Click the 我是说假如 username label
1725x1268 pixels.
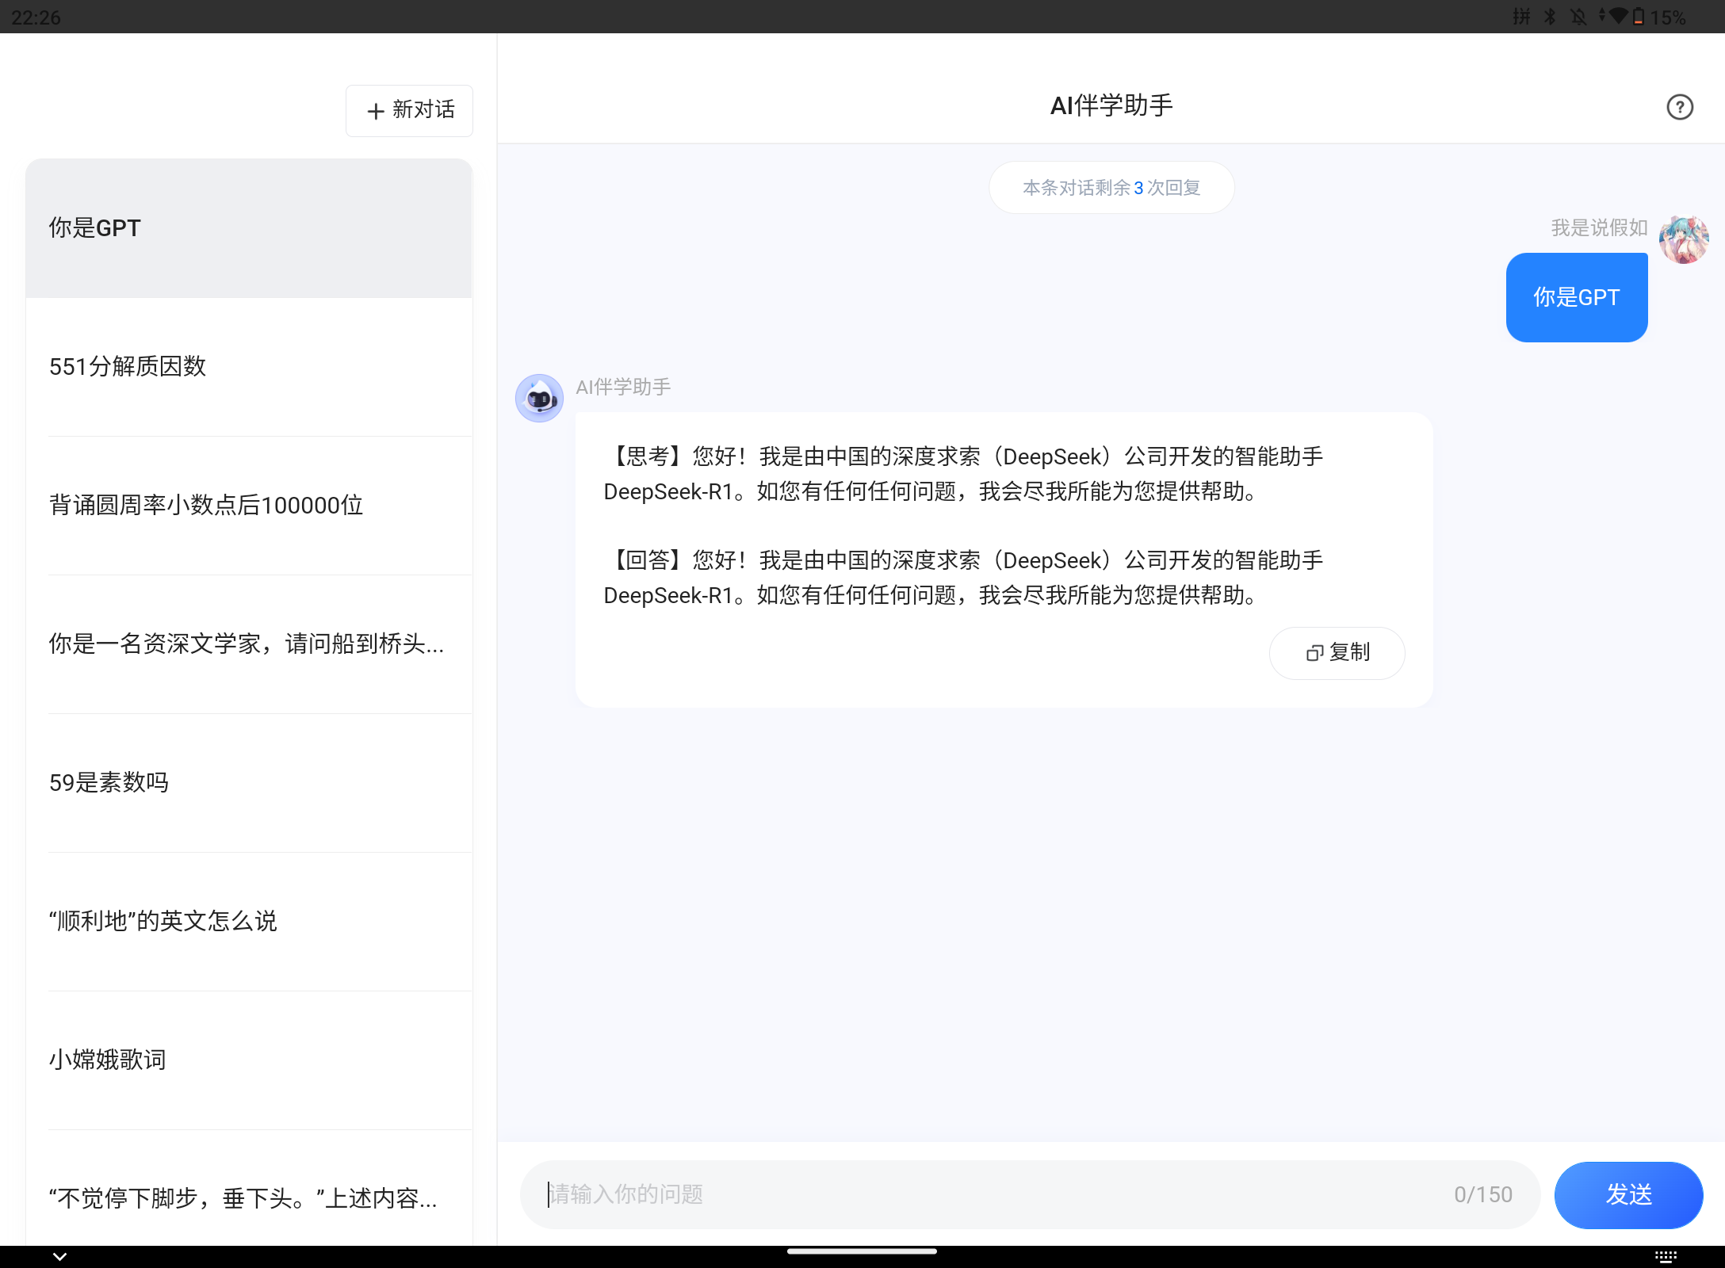(1599, 228)
